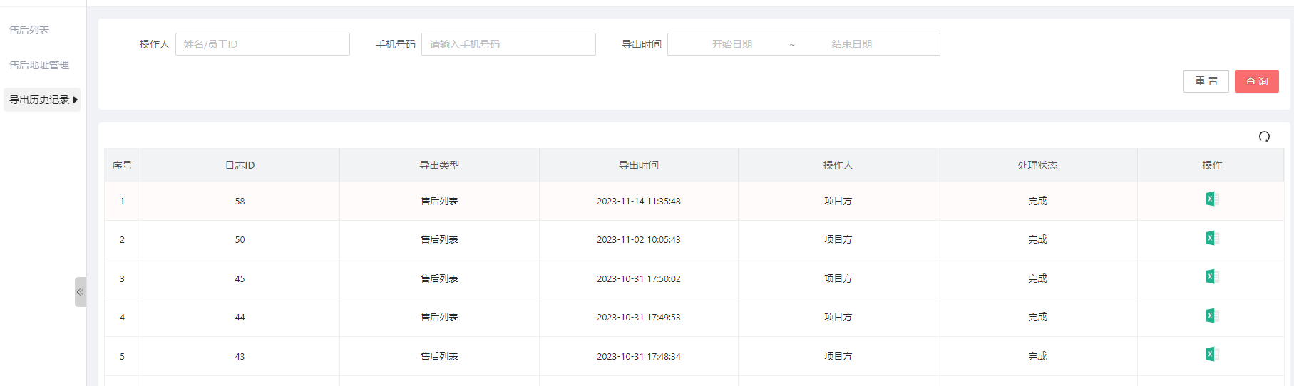Collapse the left sidebar panel

(80, 292)
